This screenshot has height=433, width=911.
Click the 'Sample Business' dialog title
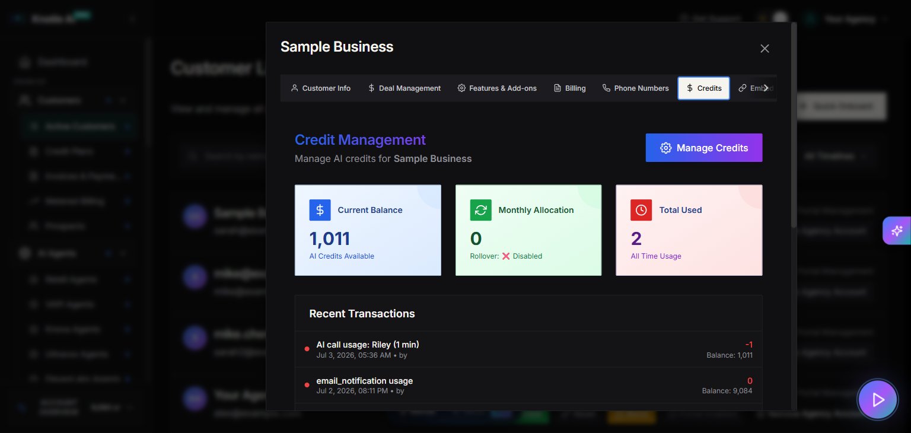tap(337, 47)
